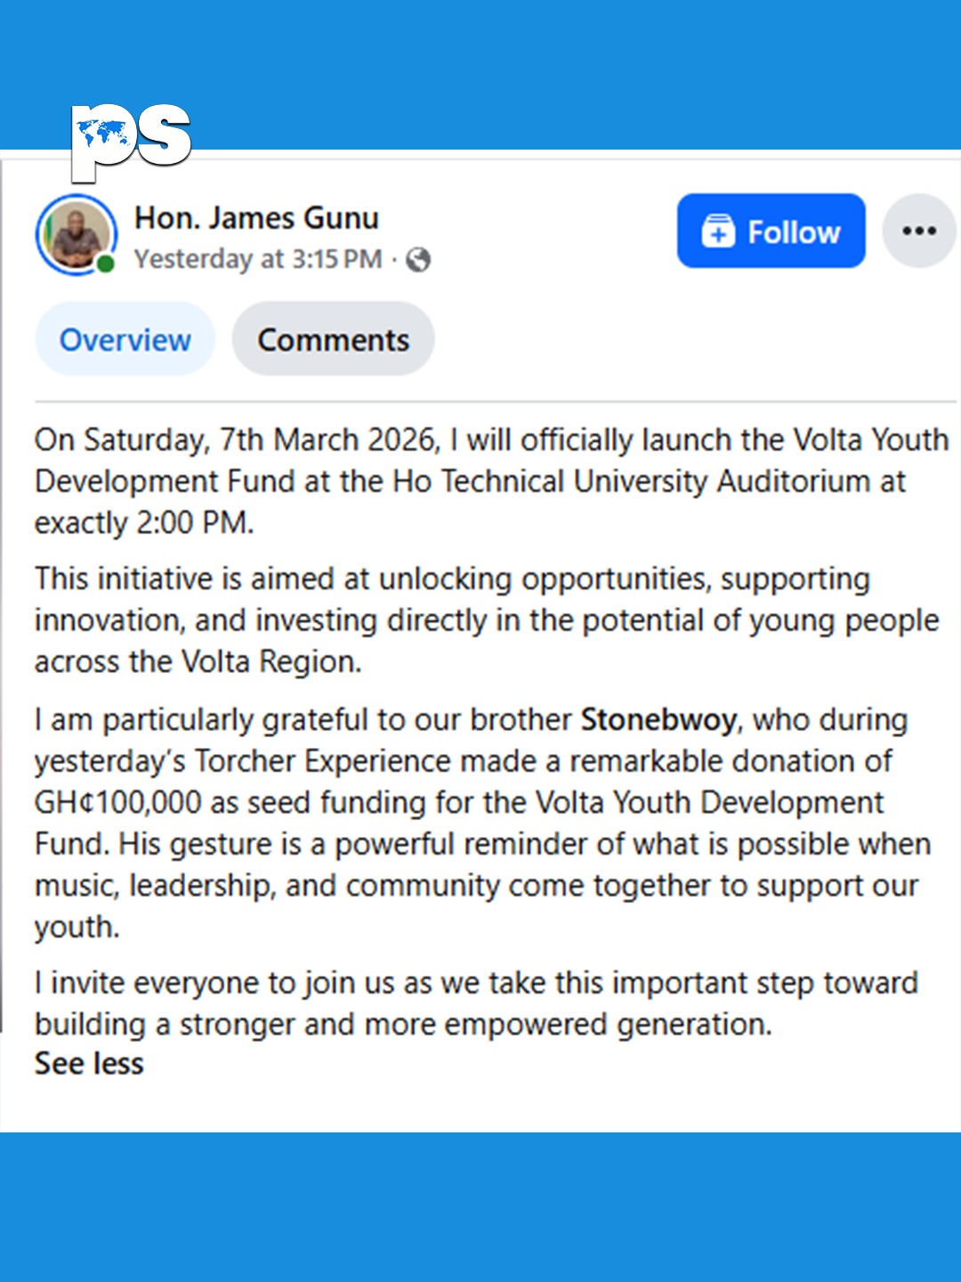Image resolution: width=961 pixels, height=1282 pixels.
Task: Click the empowered generation closing line
Action: (x=607, y=1024)
